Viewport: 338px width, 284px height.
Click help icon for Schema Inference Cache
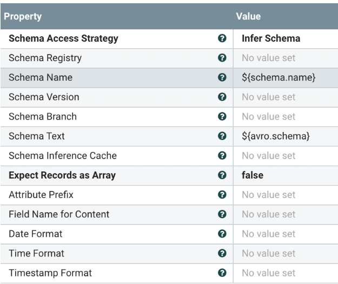tap(222, 156)
